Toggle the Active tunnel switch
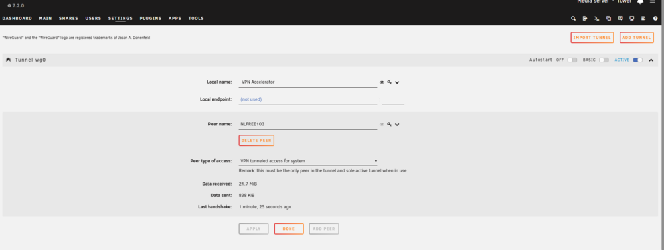 point(637,60)
